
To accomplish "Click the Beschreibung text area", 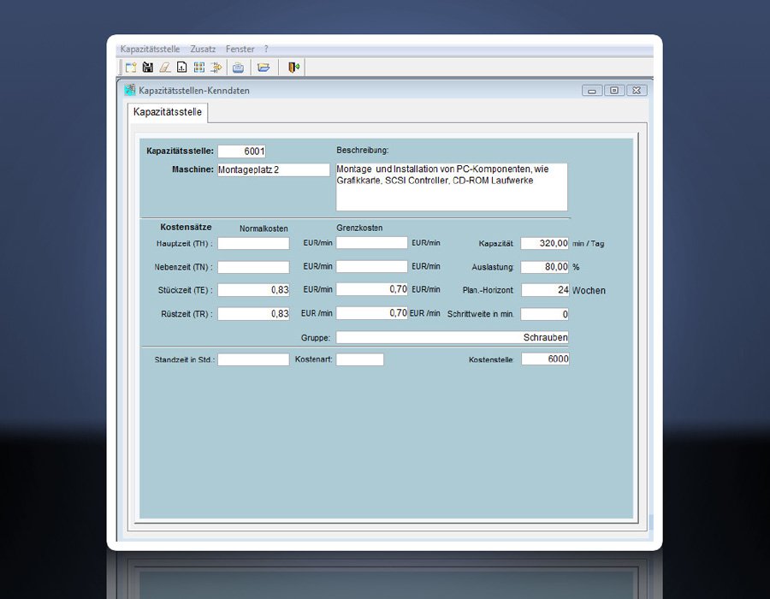I will [451, 187].
